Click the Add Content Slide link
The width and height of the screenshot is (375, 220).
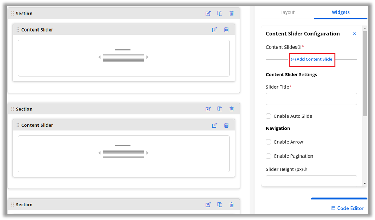312,59
